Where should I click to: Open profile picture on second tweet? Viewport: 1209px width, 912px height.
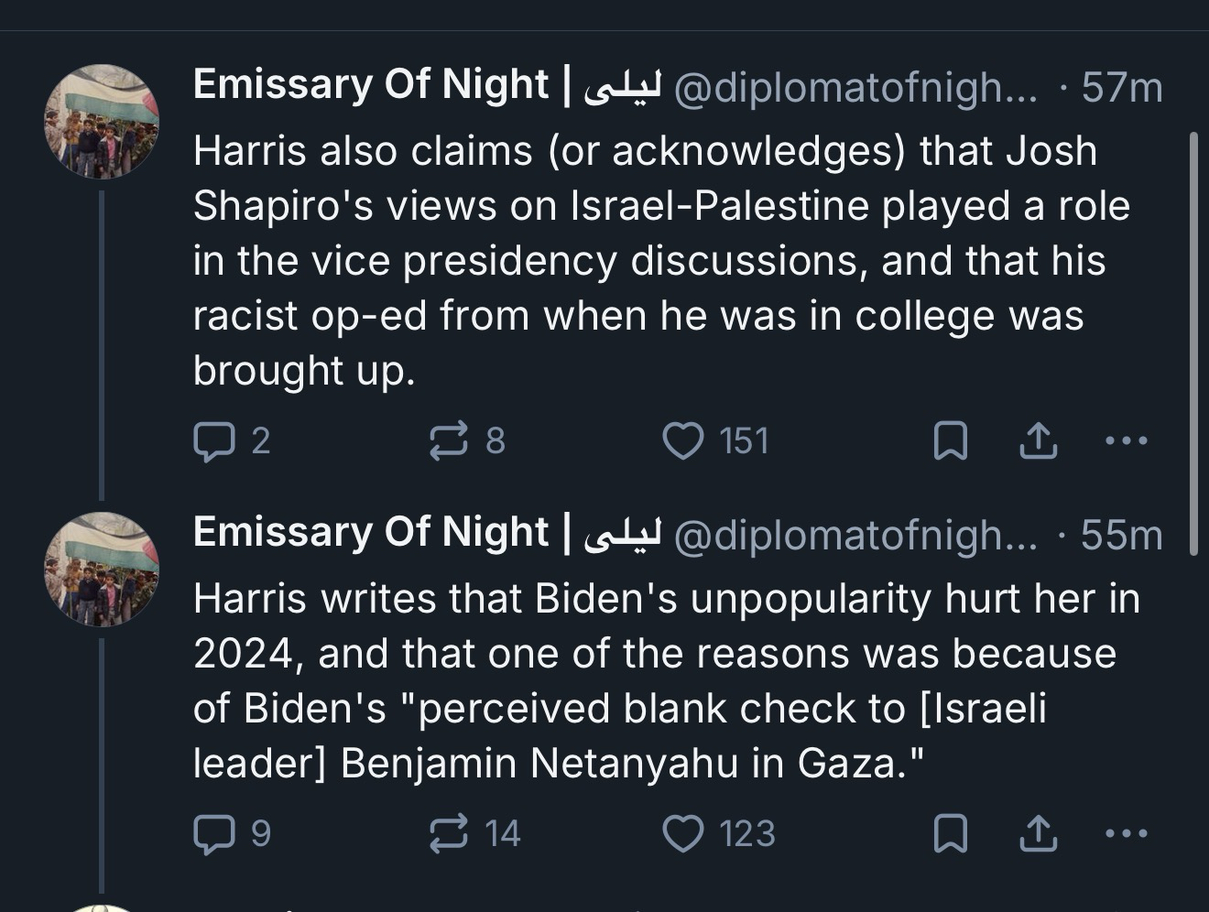tap(102, 569)
